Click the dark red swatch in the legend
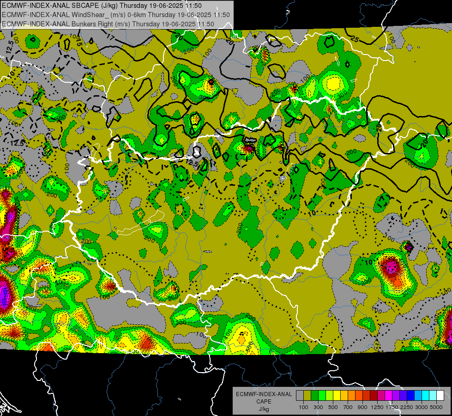This screenshot has height=416, width=452. pos(374,396)
